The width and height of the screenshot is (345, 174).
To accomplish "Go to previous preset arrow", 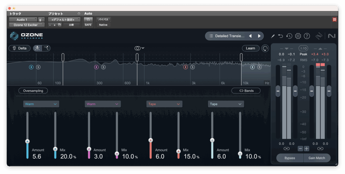I will [x=250, y=36].
